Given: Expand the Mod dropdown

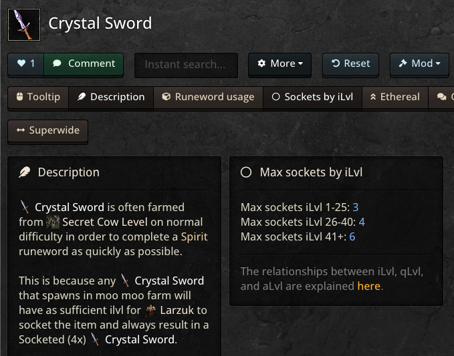Looking at the screenshot, I should click(x=419, y=63).
